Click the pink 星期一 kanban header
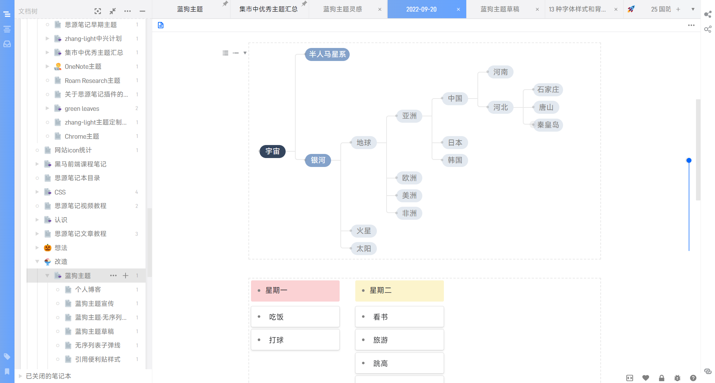This screenshot has width=715, height=383. 295,291
